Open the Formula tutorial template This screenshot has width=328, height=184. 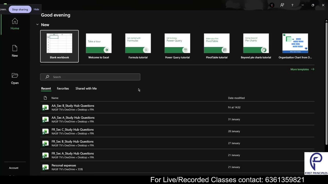[x=138, y=46]
